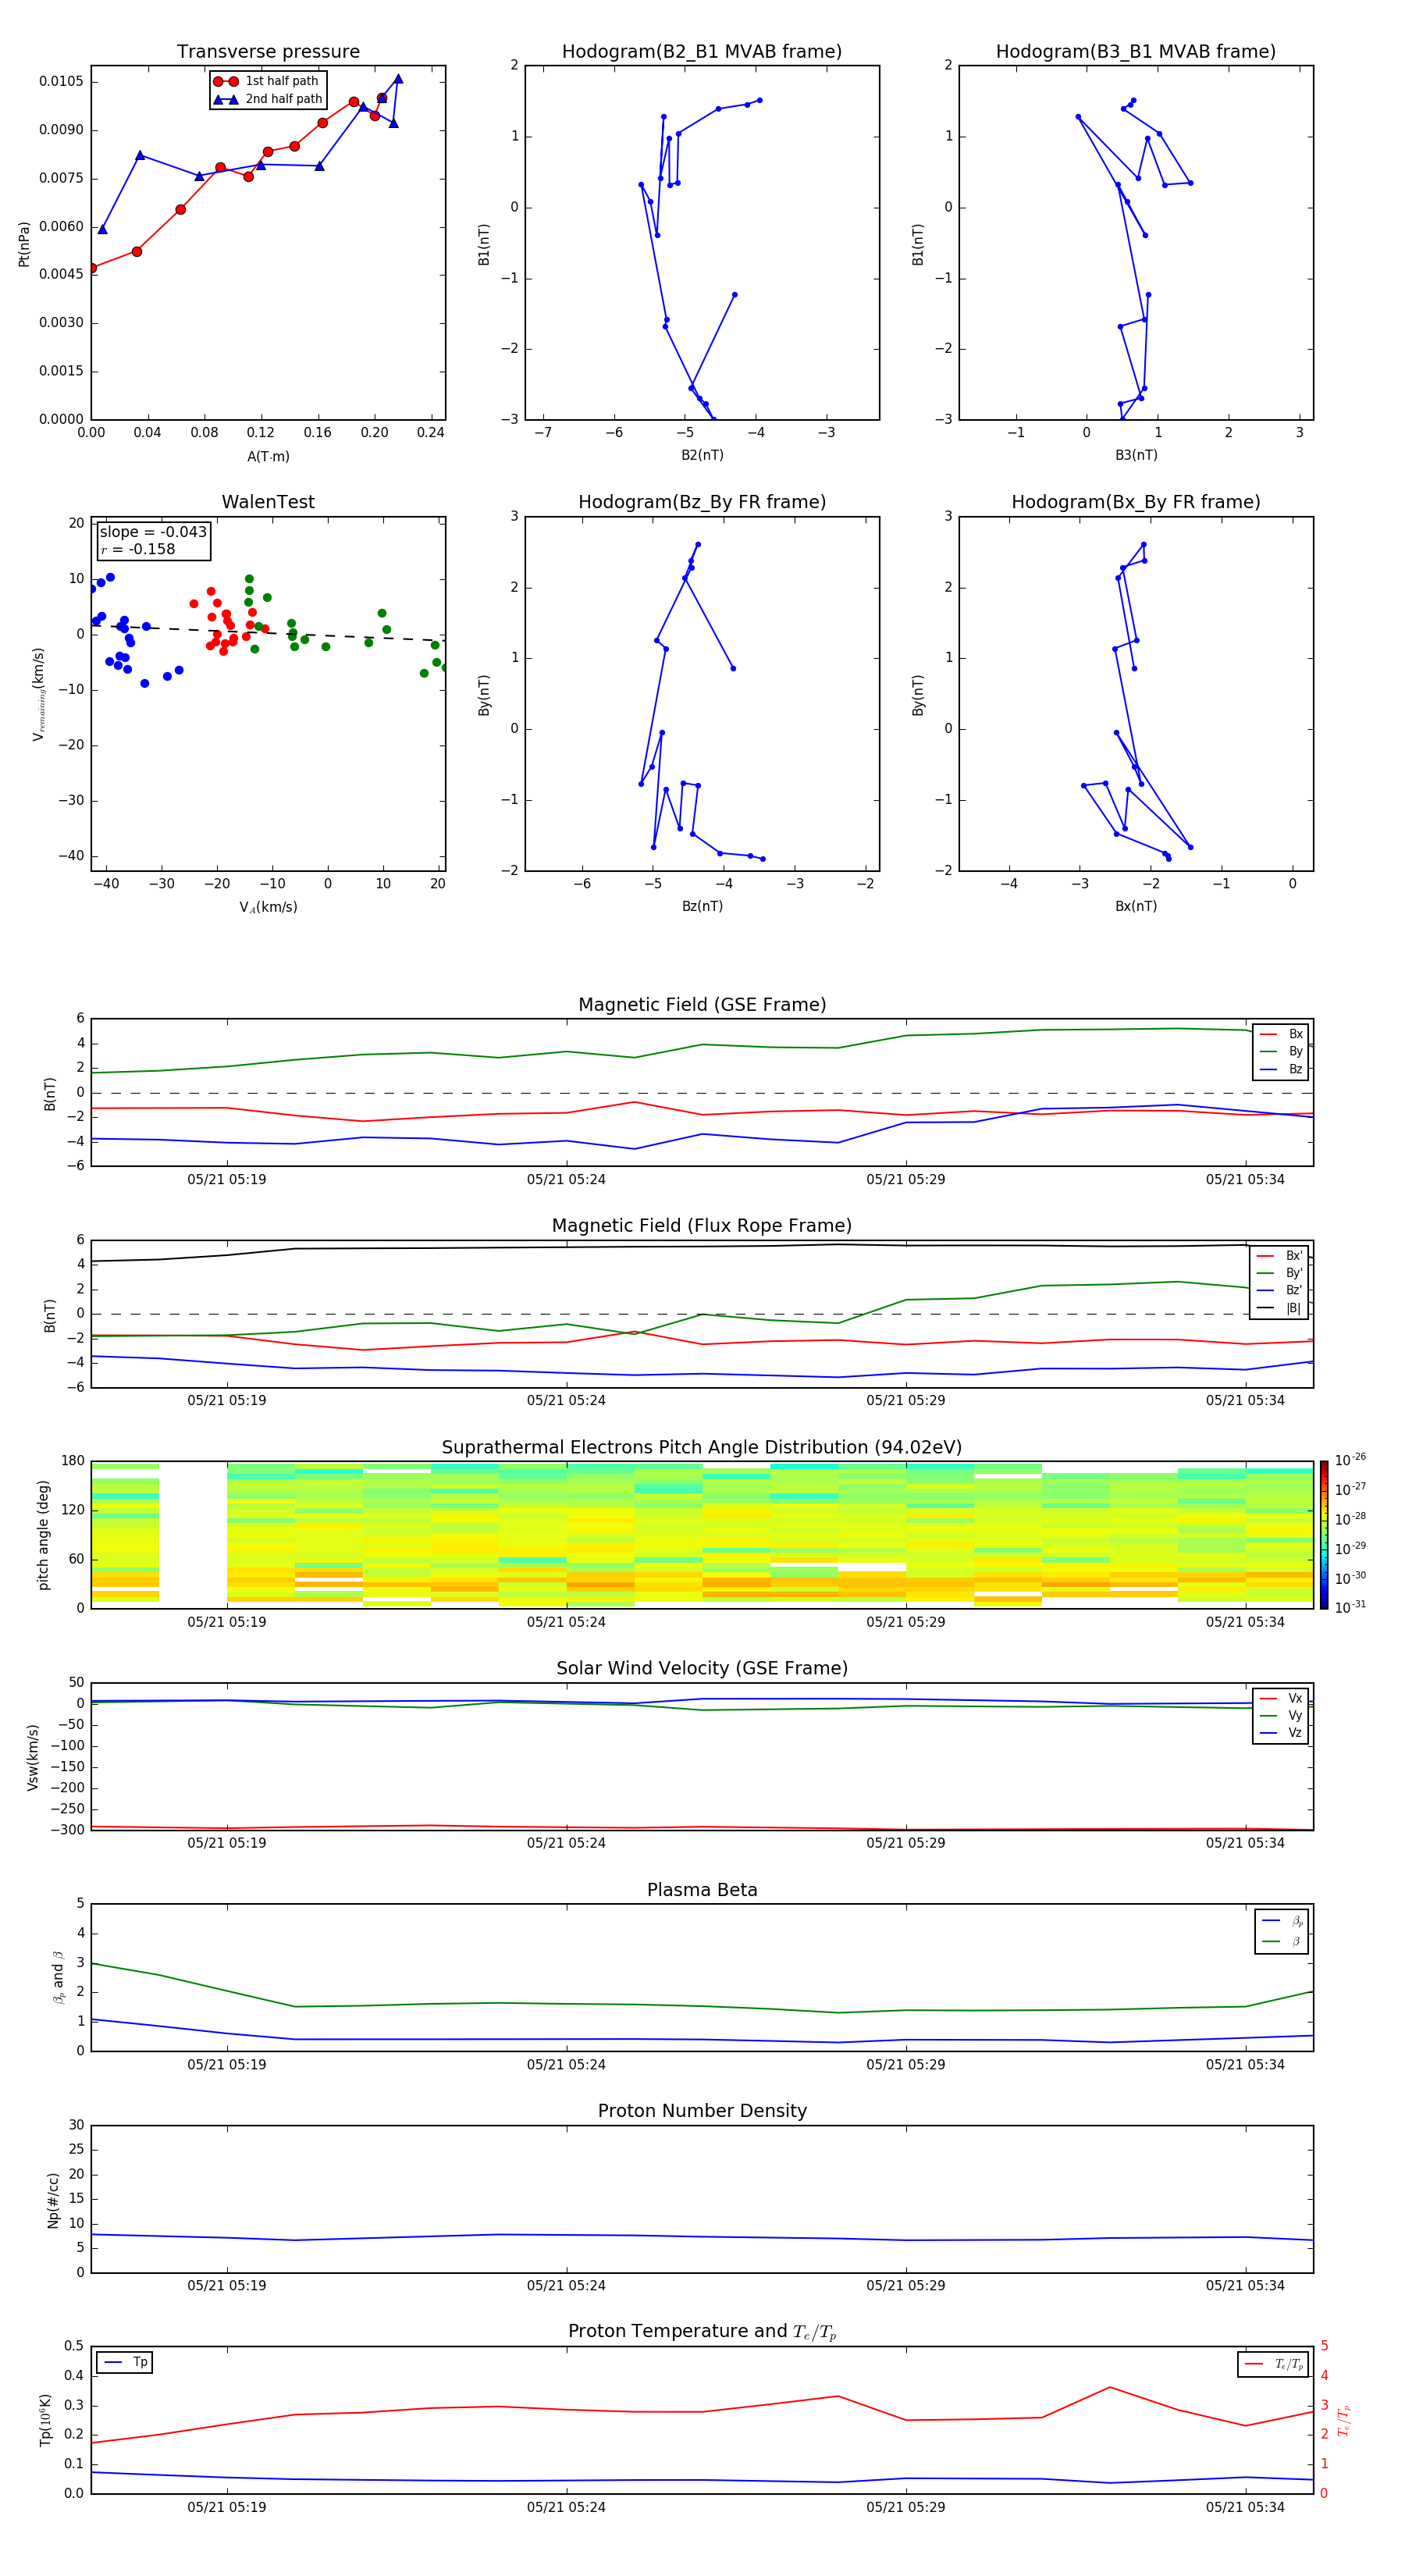Click the dashed regression line in WalenTest plot
The width and height of the screenshot is (1405, 2576).
(268, 632)
